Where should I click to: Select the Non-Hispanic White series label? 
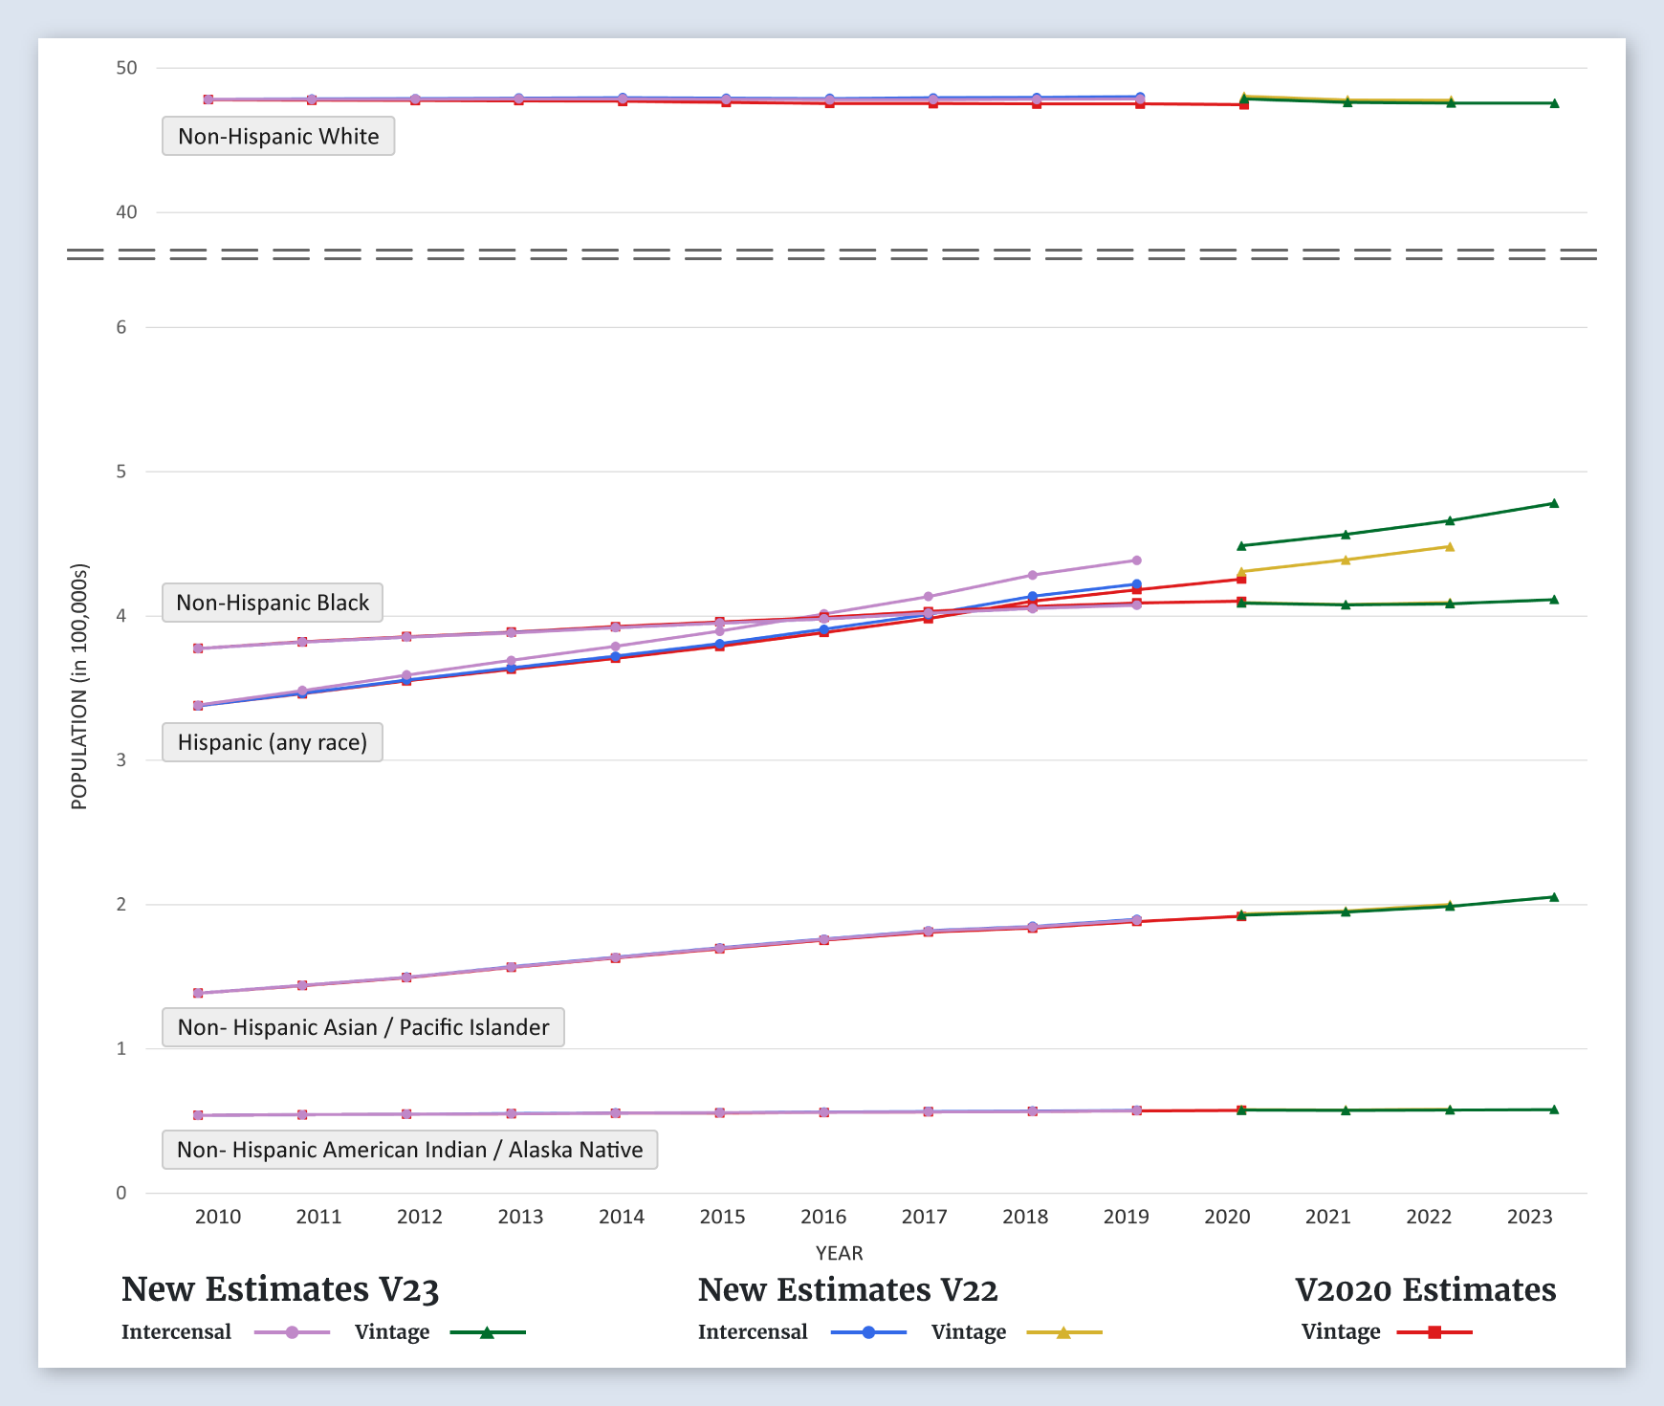pos(278,136)
